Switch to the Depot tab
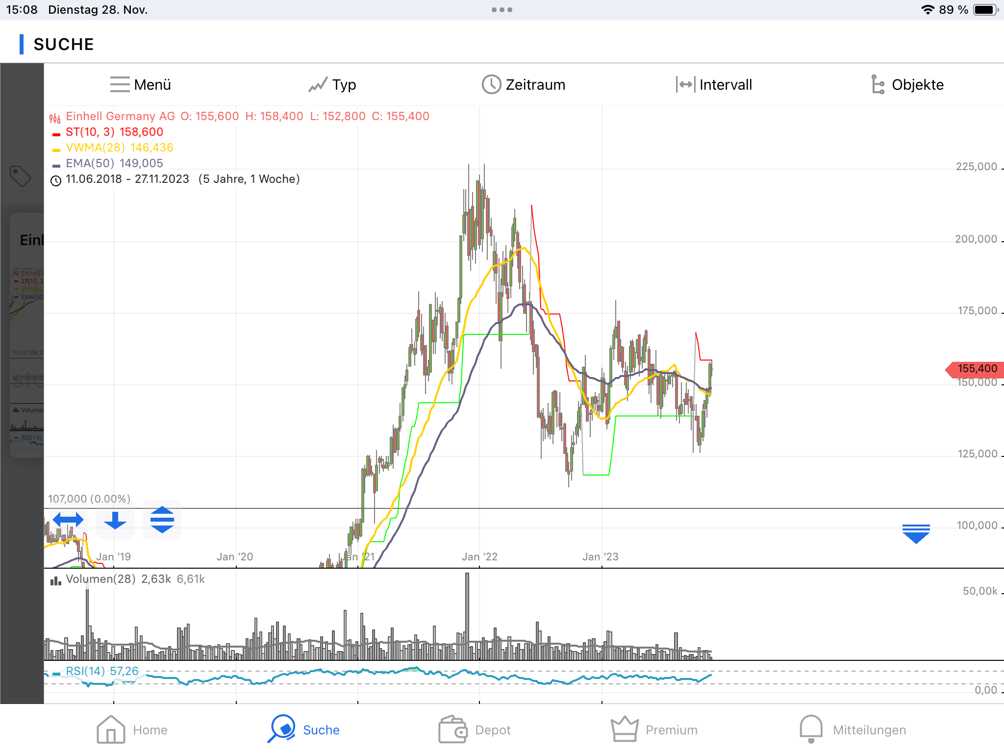 tap(475, 729)
